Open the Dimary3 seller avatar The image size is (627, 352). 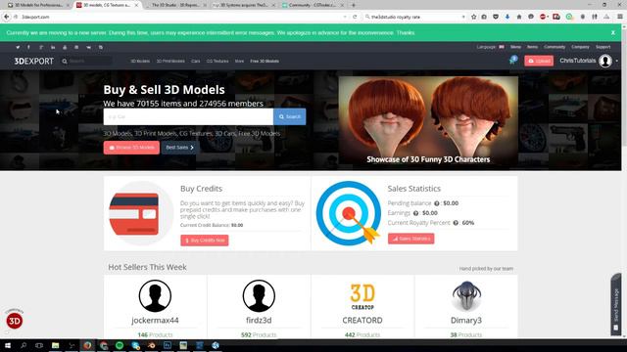pos(466,295)
